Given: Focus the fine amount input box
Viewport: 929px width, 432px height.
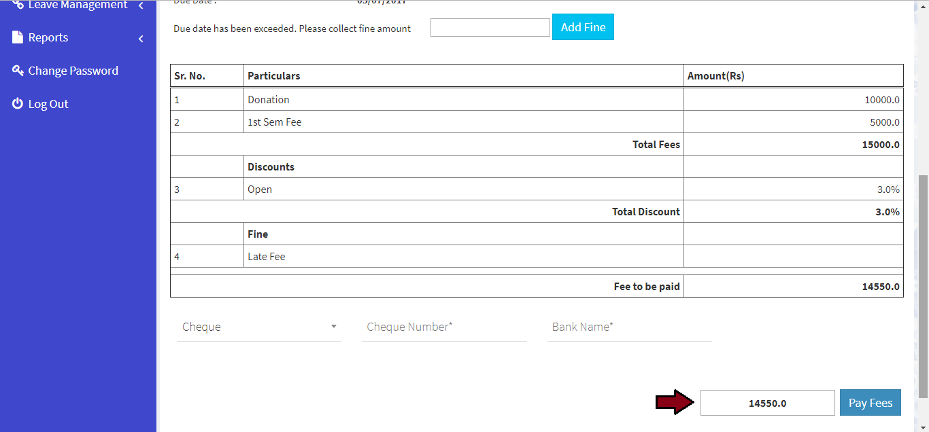Looking at the screenshot, I should pos(490,28).
